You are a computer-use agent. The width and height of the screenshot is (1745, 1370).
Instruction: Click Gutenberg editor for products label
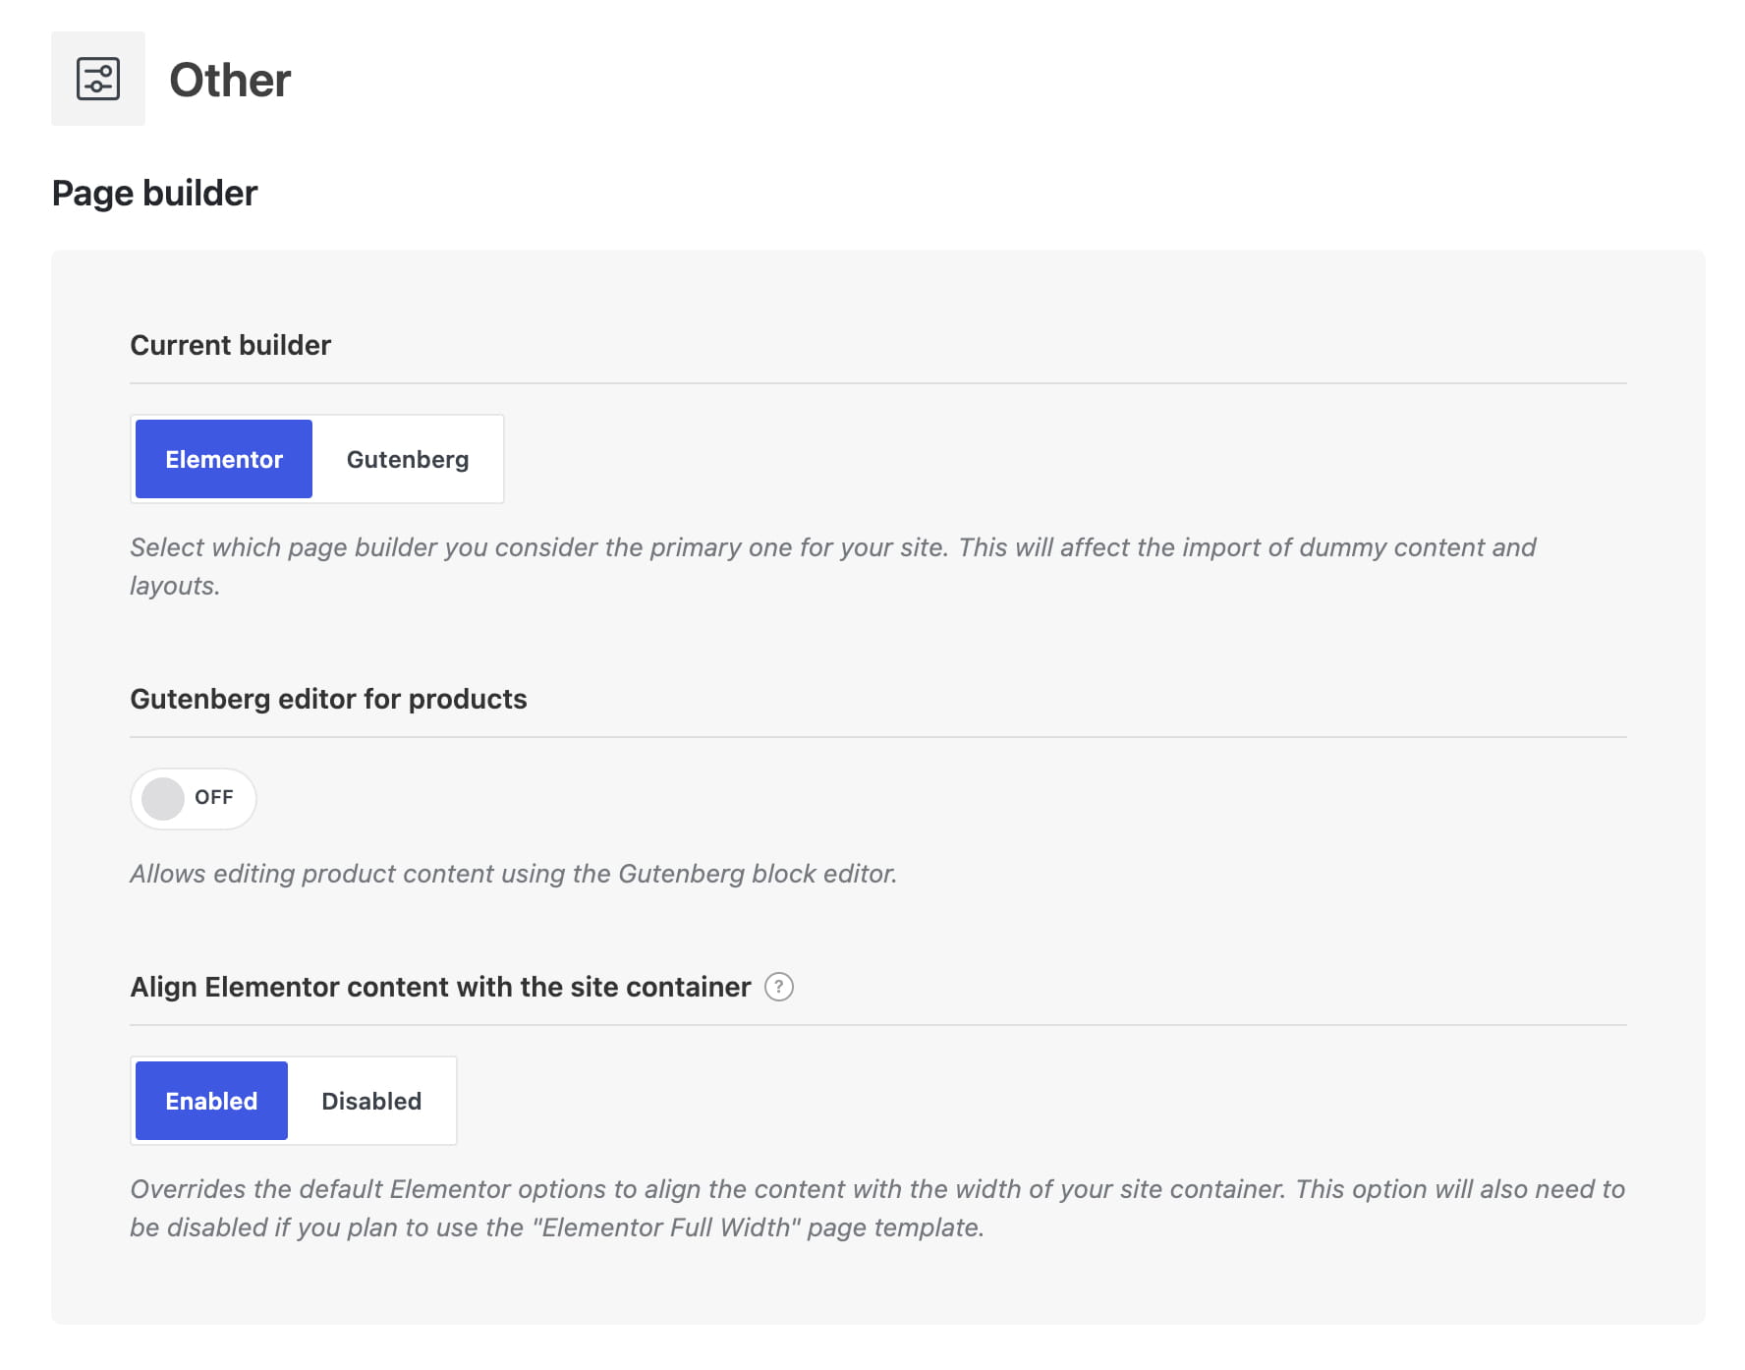click(328, 699)
